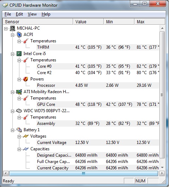Select the GPU Core row
The height and width of the screenshot is (187, 169).
[x=98, y=104]
